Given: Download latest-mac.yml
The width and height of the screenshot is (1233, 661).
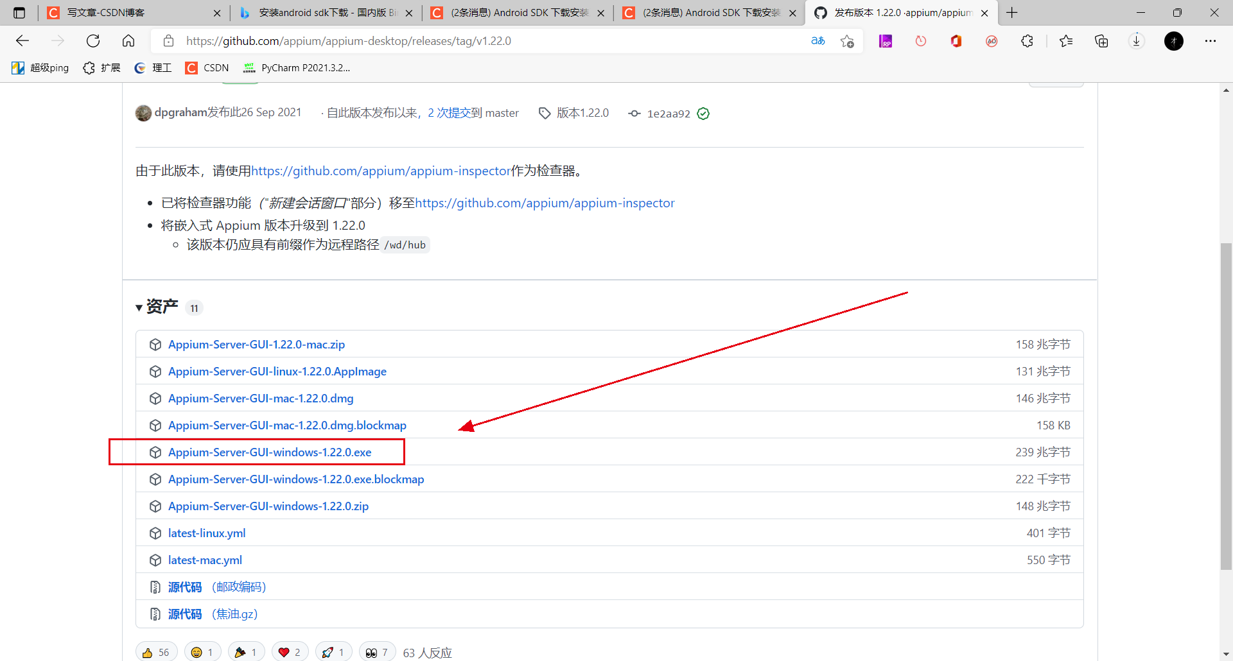Looking at the screenshot, I should click(205, 560).
